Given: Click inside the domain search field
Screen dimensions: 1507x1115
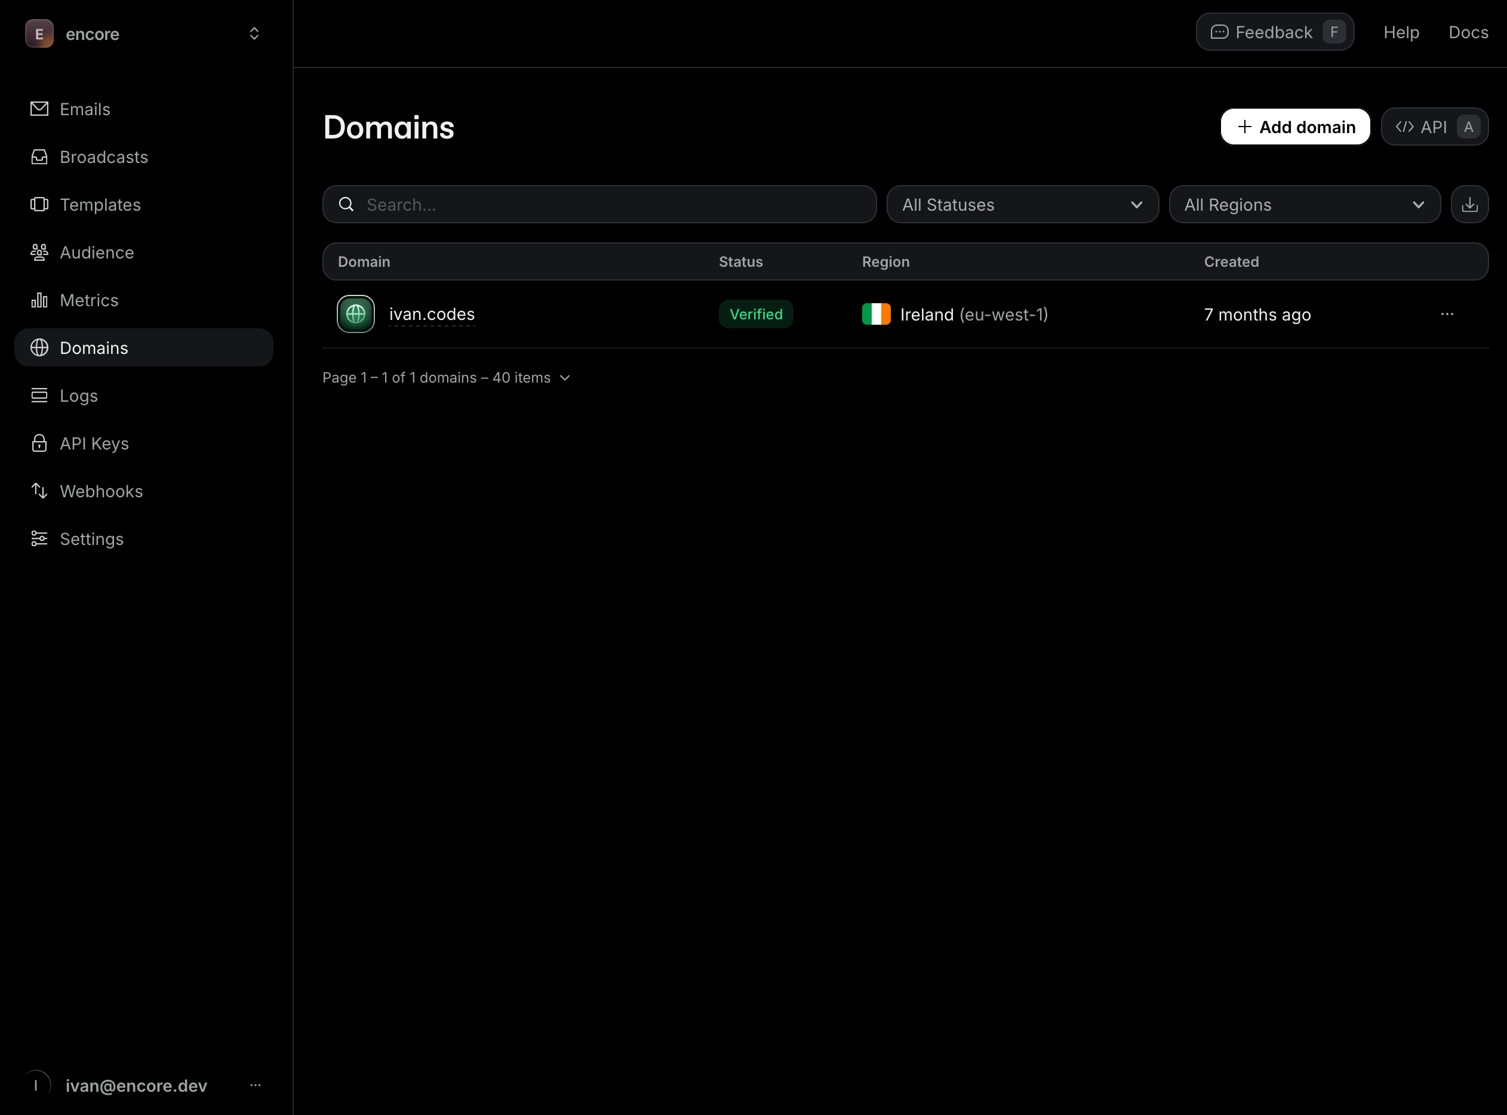Looking at the screenshot, I should (x=599, y=204).
